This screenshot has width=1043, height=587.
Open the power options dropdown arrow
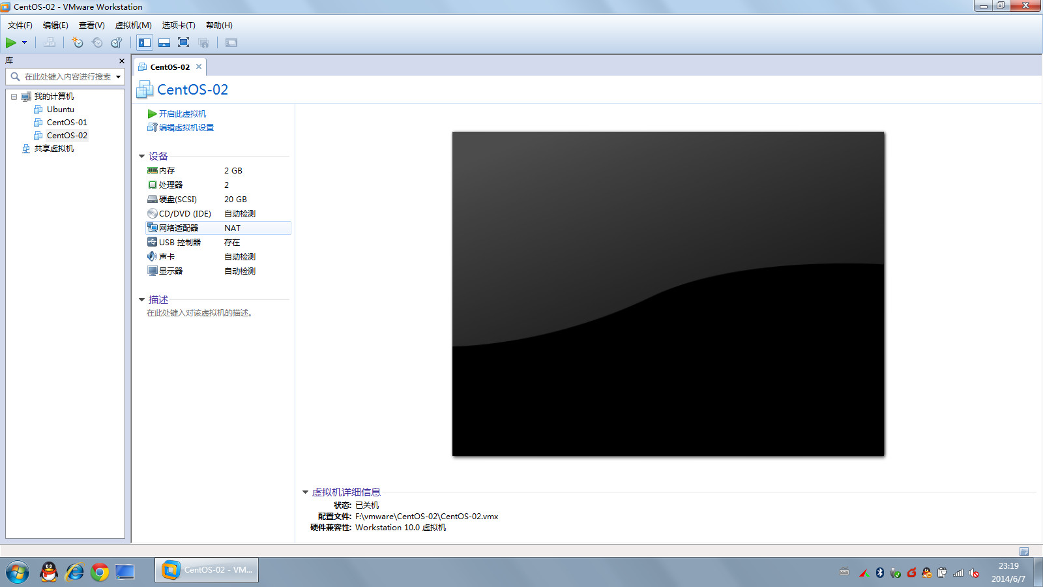[x=25, y=42]
